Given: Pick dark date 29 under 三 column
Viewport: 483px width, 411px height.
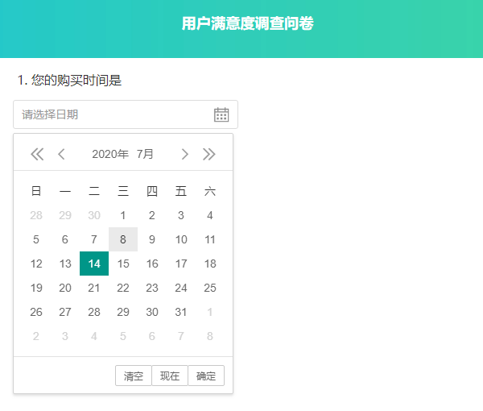Looking at the screenshot, I should click(x=123, y=312).
